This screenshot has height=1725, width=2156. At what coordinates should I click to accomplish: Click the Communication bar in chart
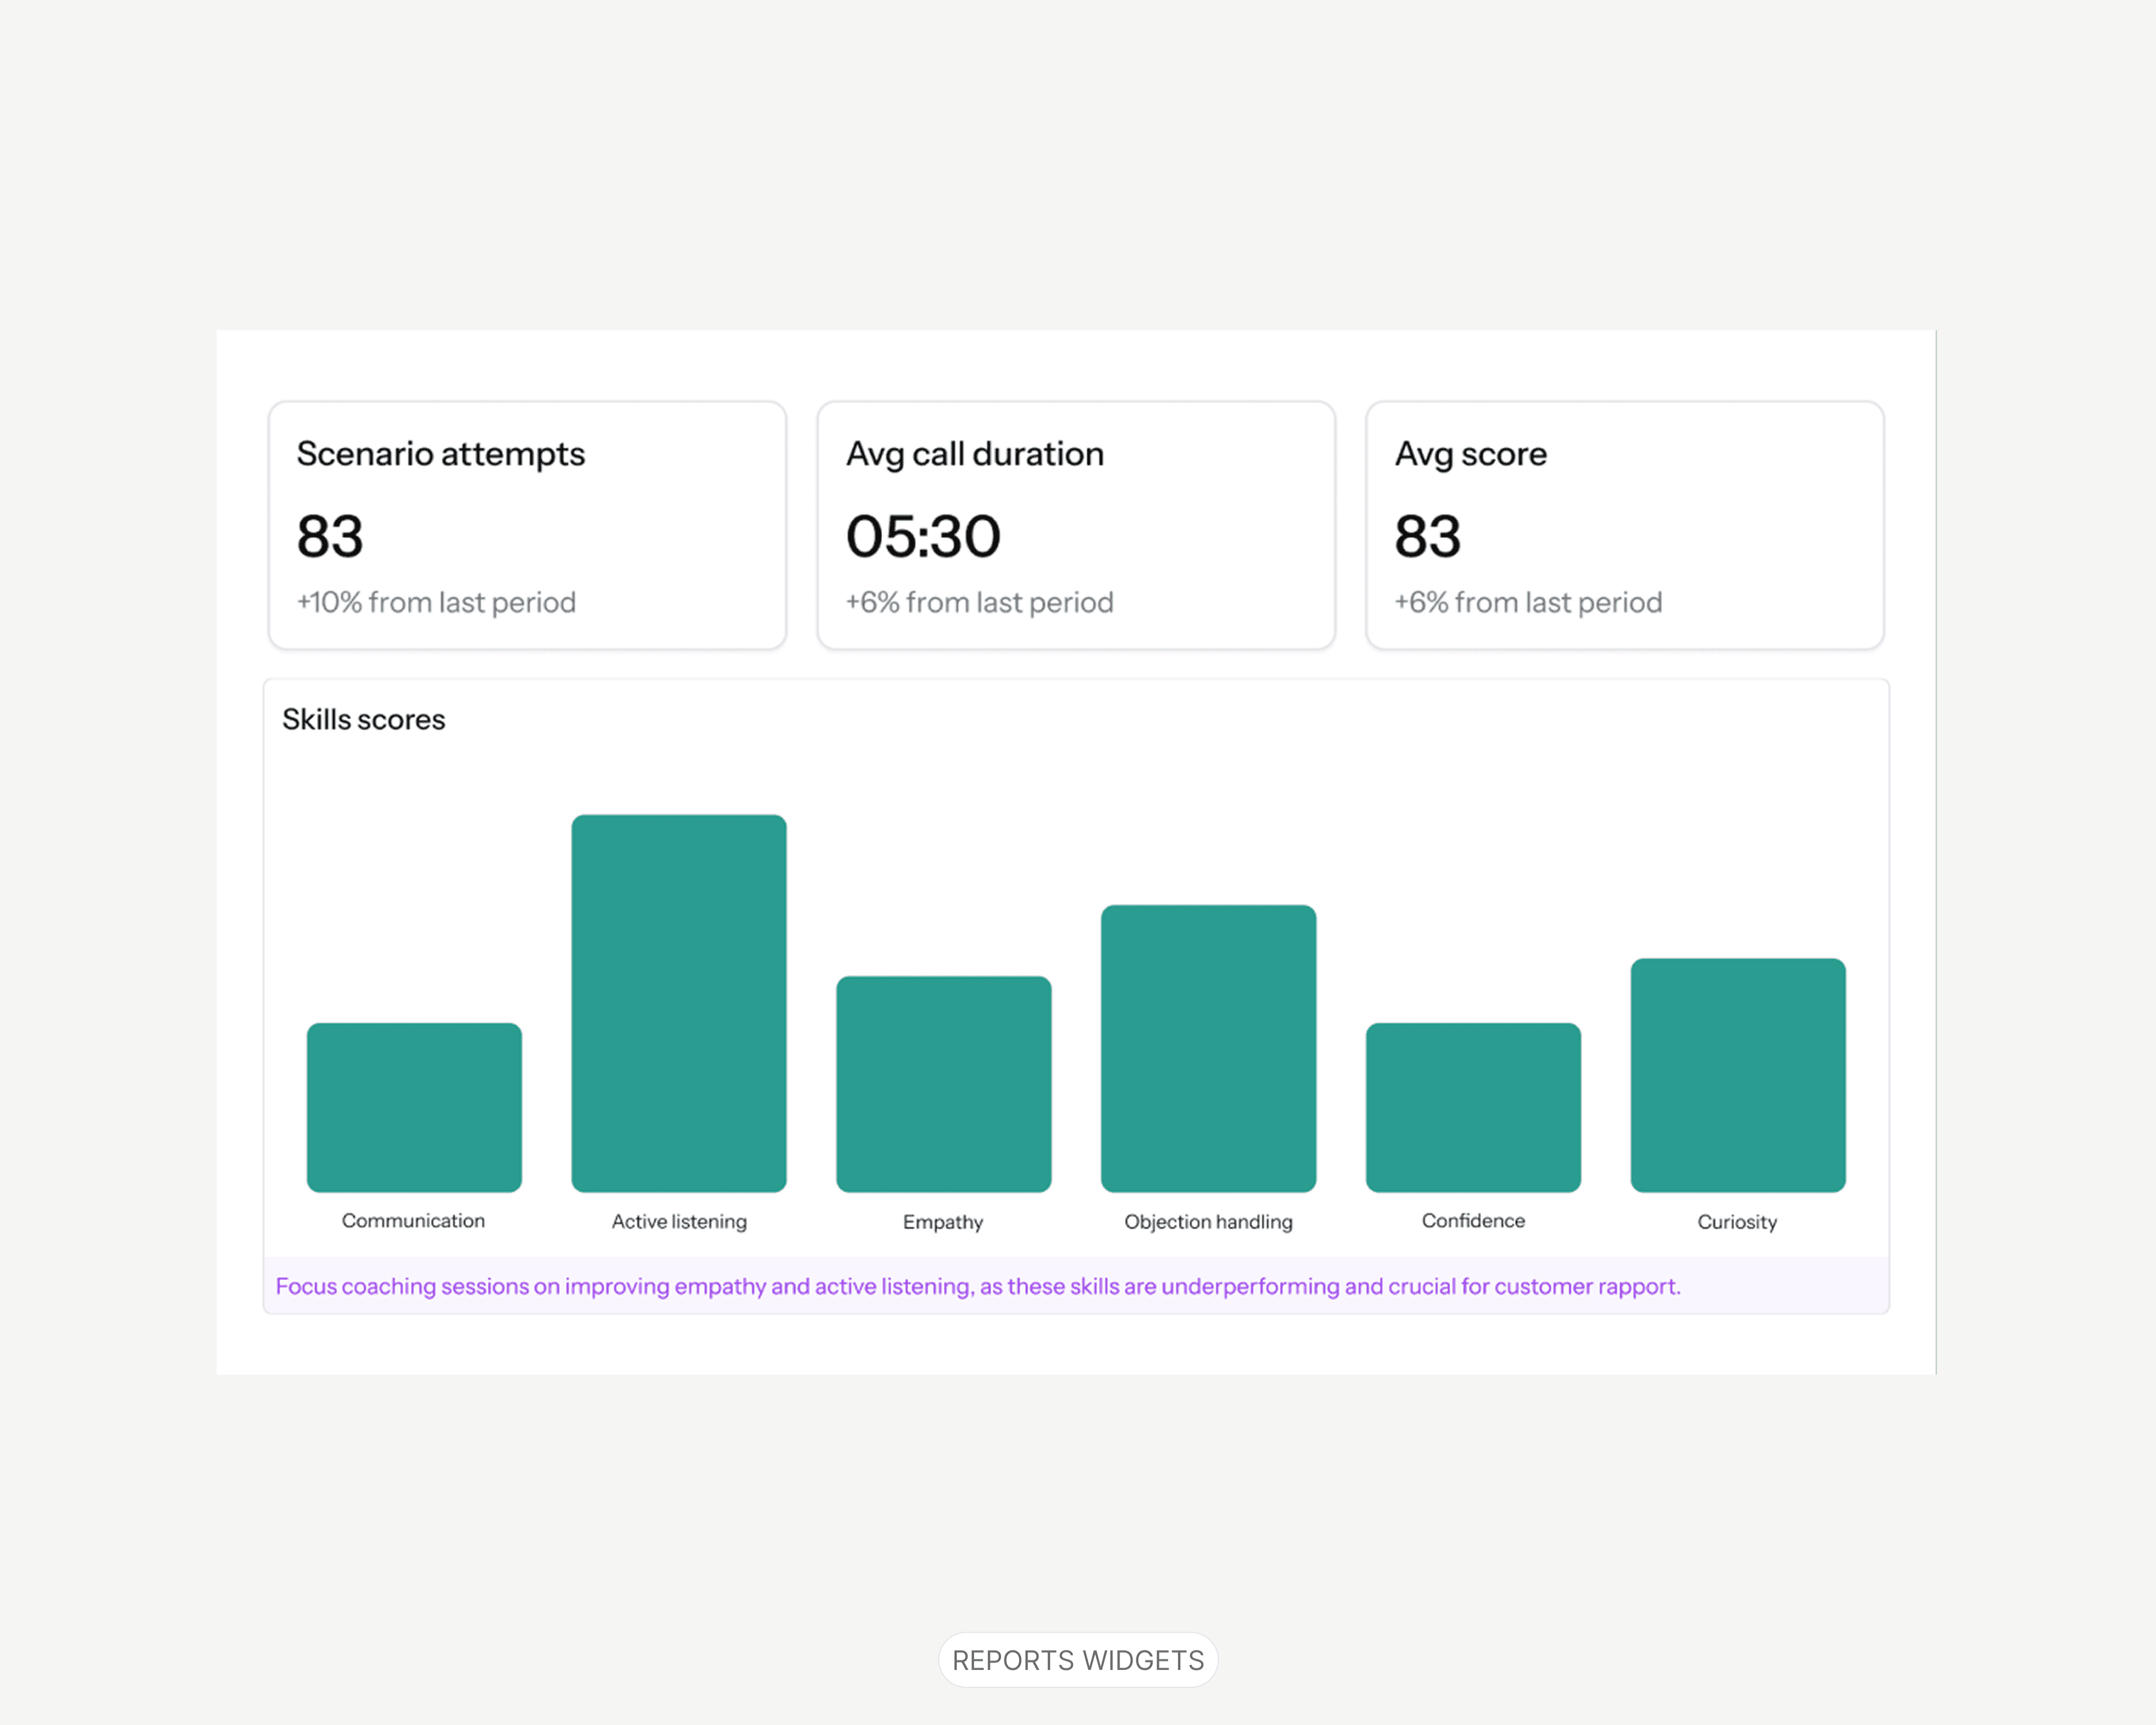pos(414,1107)
